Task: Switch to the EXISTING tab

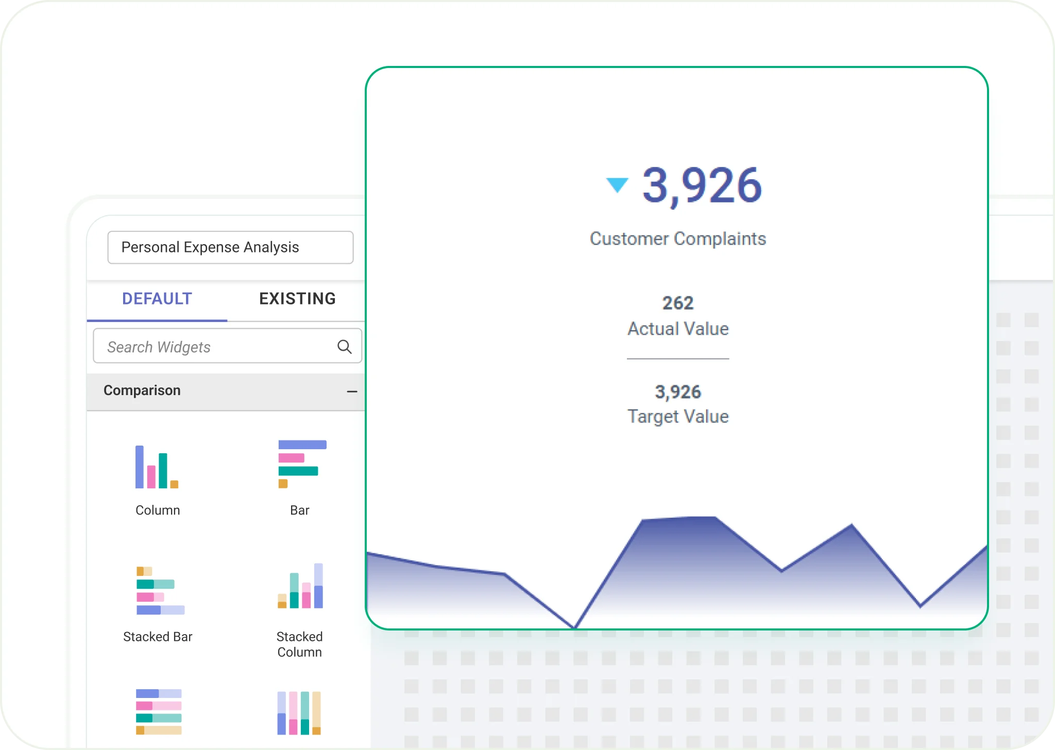Action: point(297,299)
